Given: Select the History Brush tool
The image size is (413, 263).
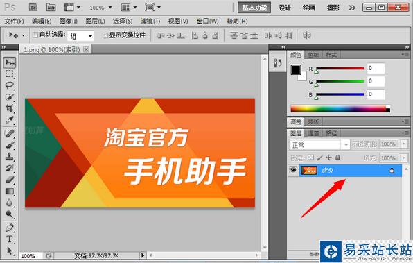Looking at the screenshot, I should [10, 168].
